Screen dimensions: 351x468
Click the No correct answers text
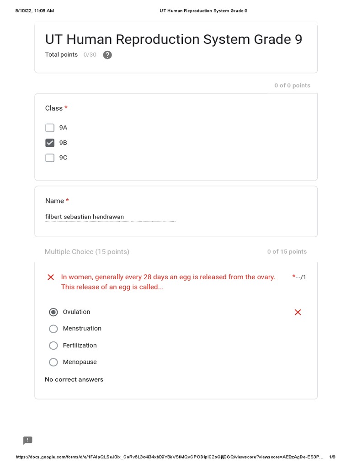point(74,380)
